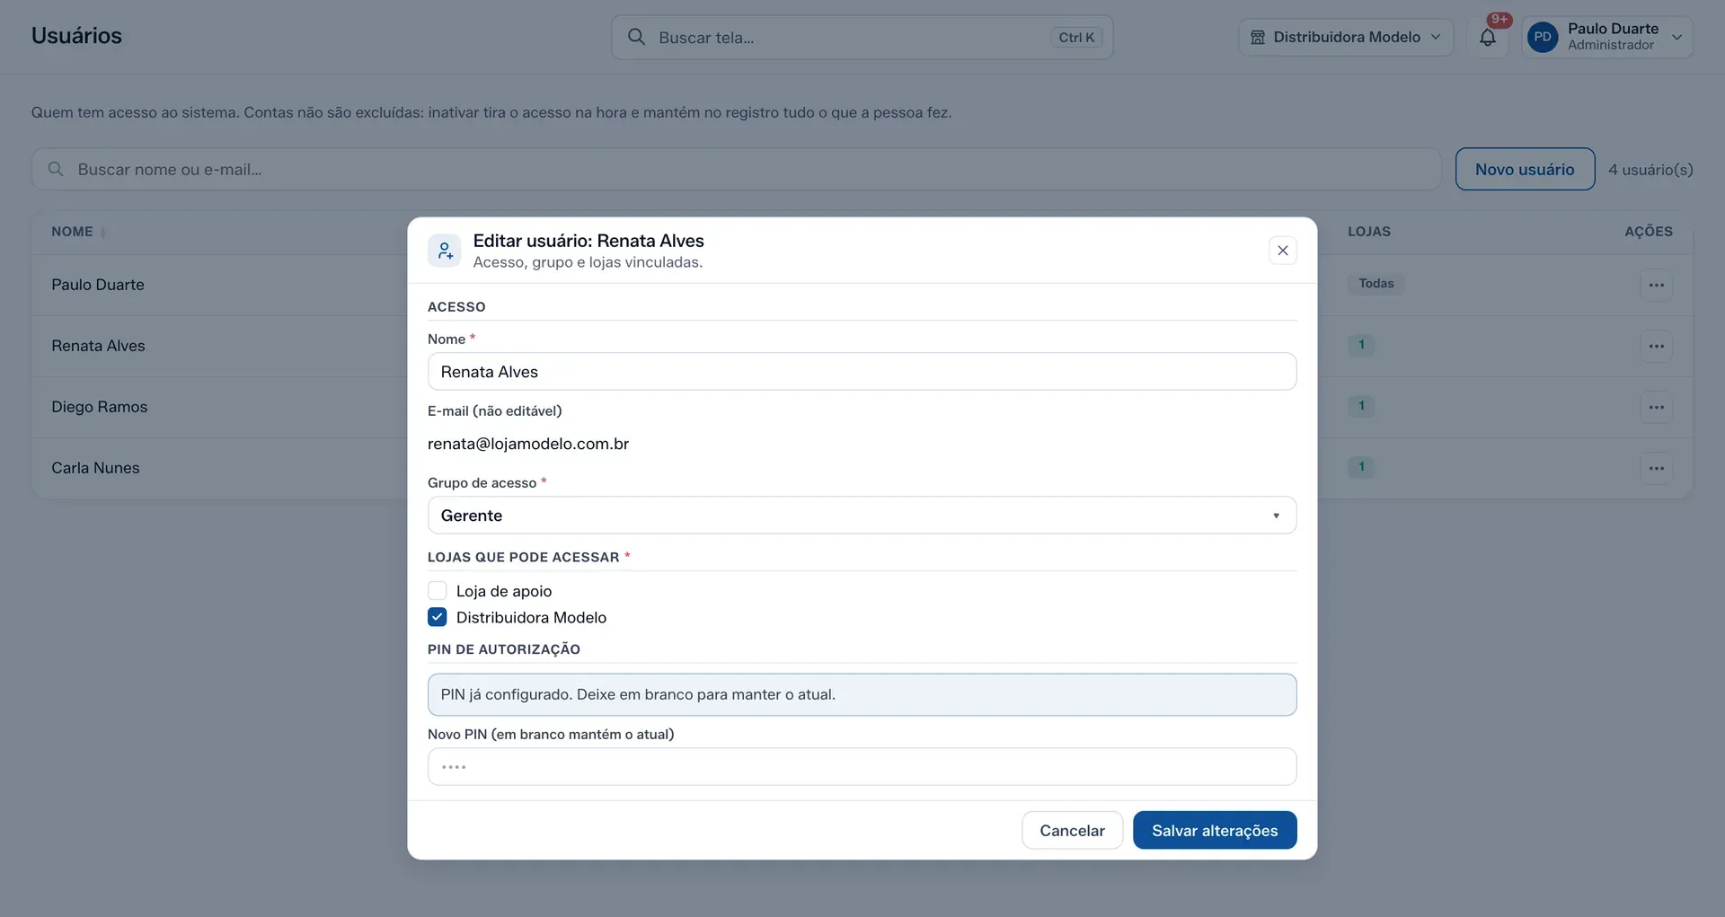Click the 4 usuário(s) count text

1650,169
